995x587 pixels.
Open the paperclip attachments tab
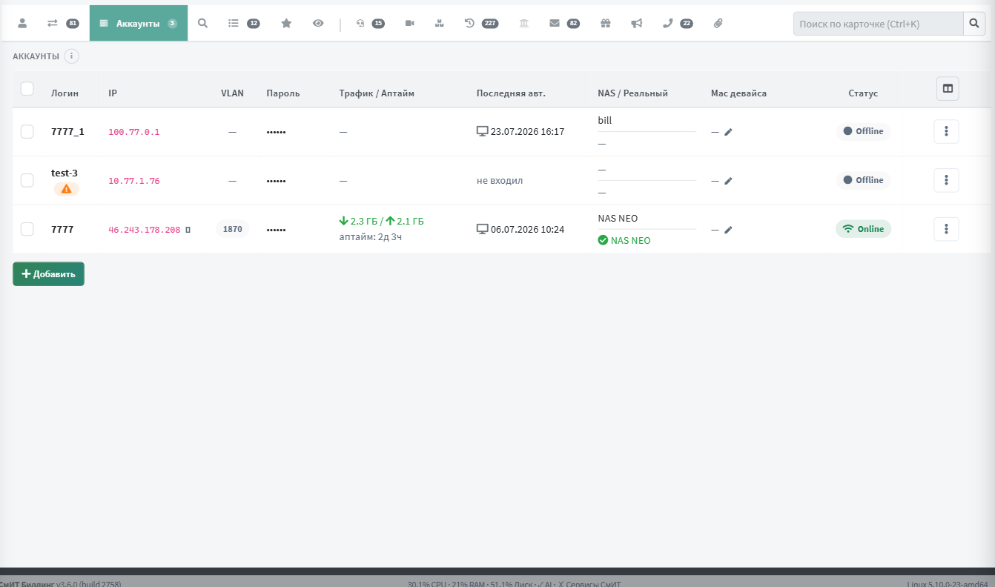click(718, 24)
